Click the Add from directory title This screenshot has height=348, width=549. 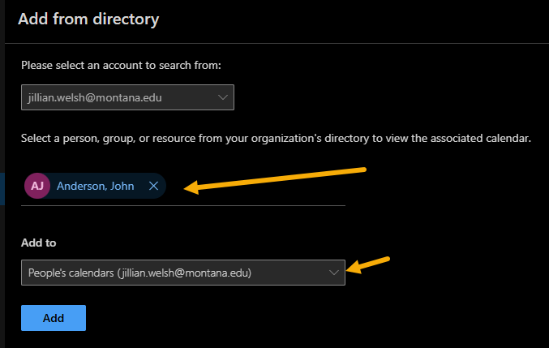point(88,18)
